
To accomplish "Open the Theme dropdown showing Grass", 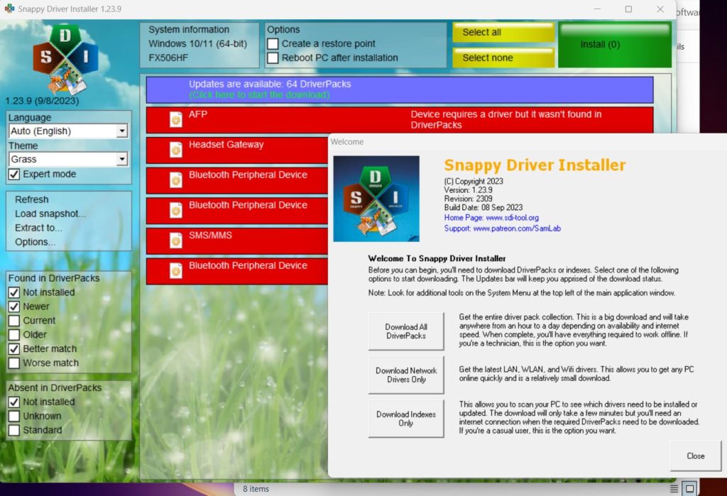I will [x=122, y=159].
